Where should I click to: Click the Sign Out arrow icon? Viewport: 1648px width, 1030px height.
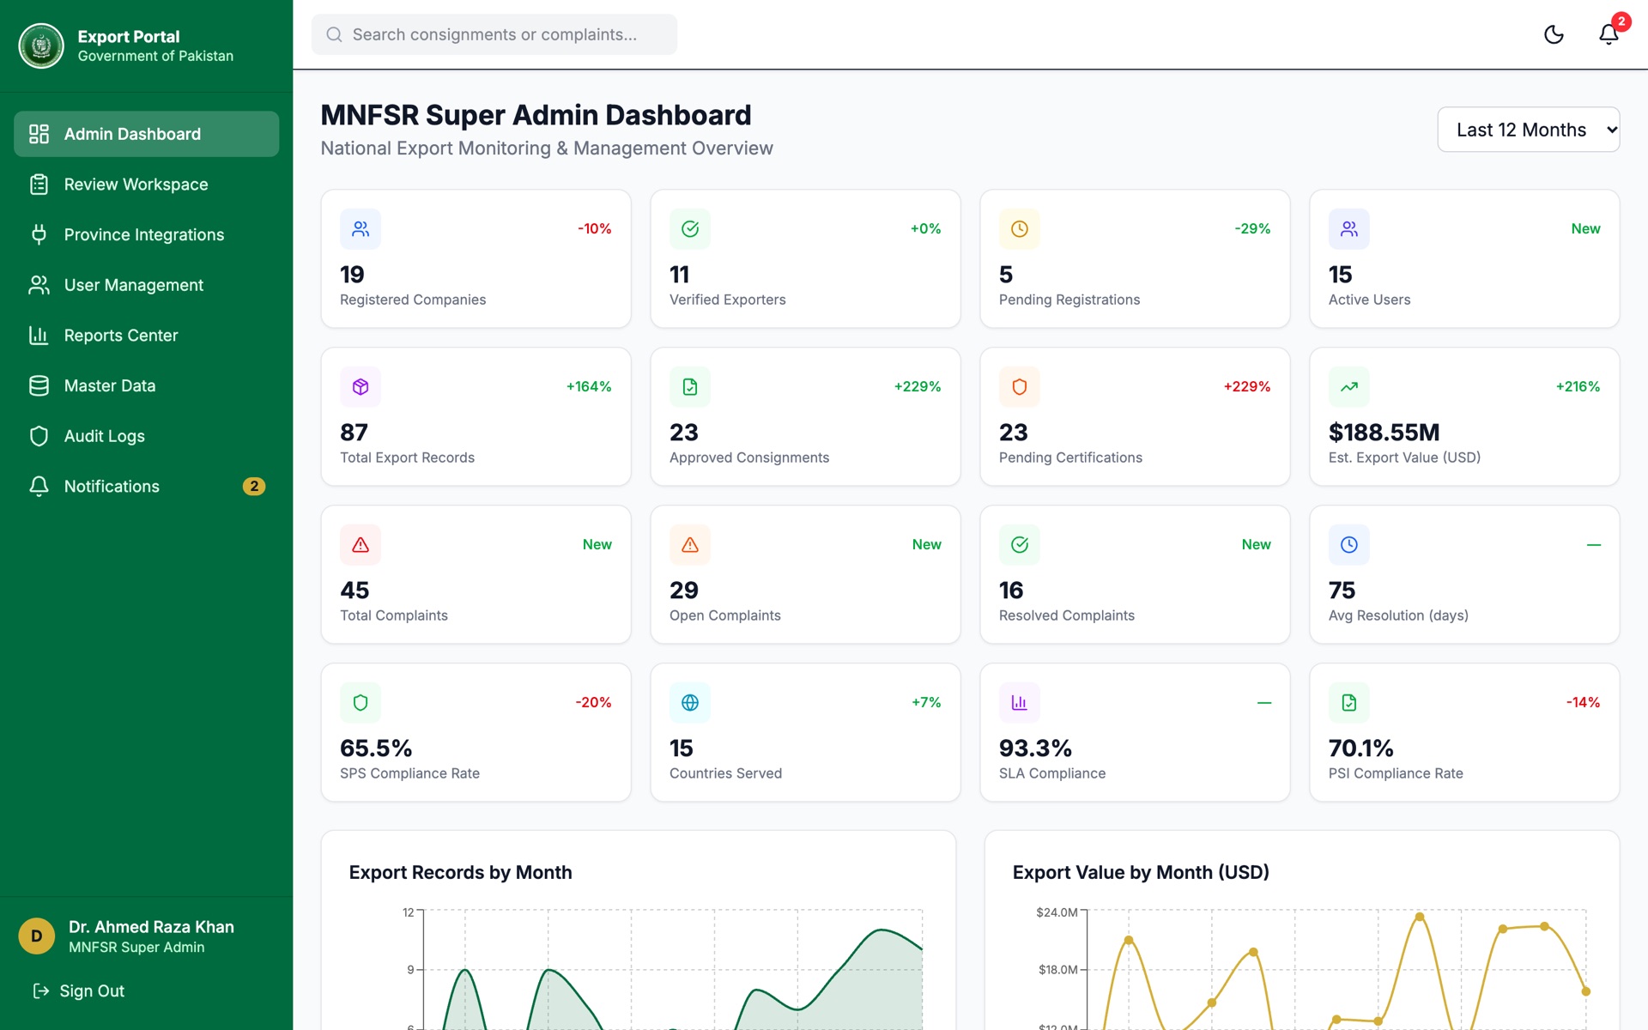coord(40,991)
